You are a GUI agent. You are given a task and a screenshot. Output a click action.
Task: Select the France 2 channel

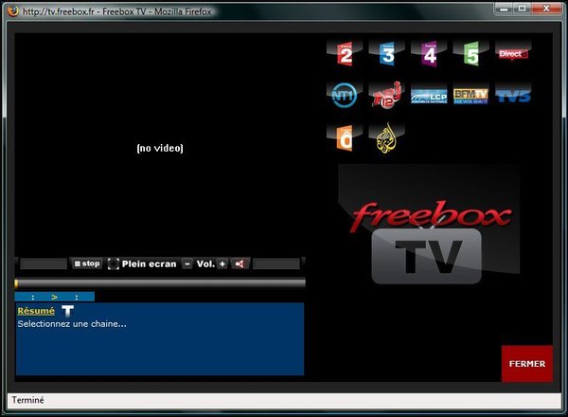[344, 54]
